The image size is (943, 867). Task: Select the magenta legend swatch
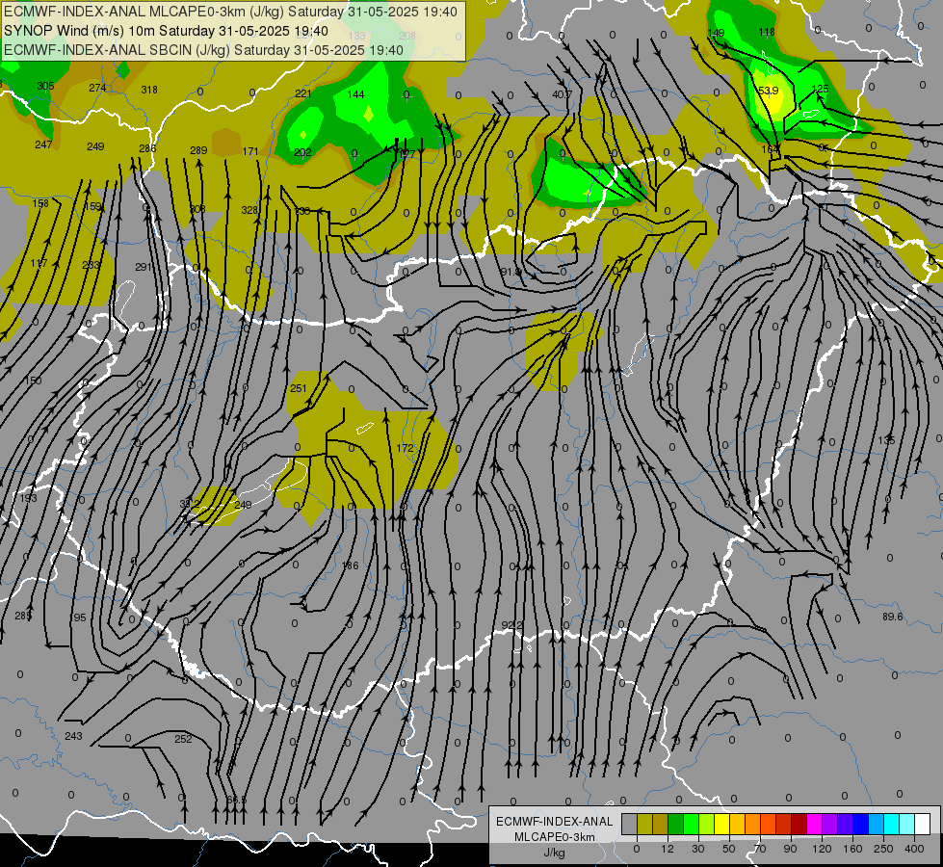point(815,825)
